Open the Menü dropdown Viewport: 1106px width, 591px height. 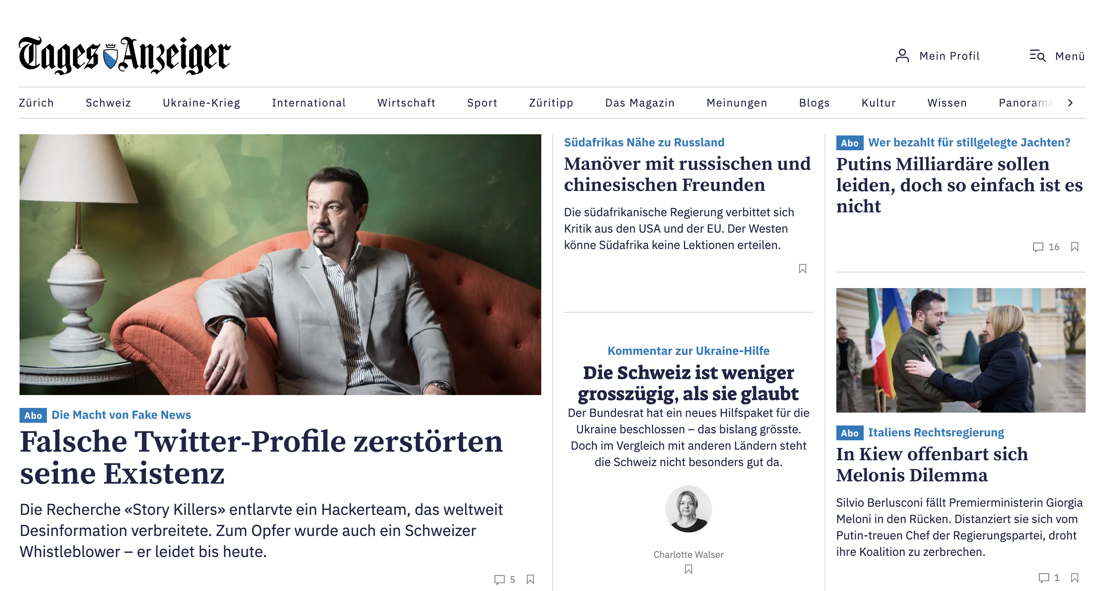click(1070, 56)
